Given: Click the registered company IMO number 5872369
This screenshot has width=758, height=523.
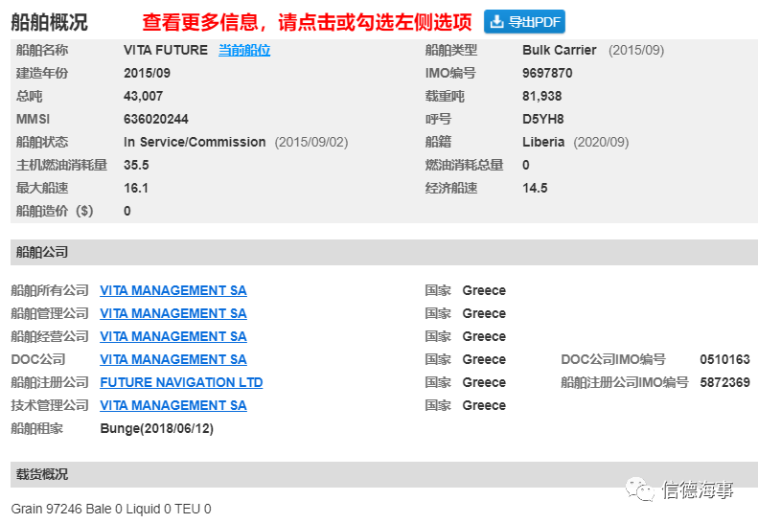Looking at the screenshot, I should 724,382.
